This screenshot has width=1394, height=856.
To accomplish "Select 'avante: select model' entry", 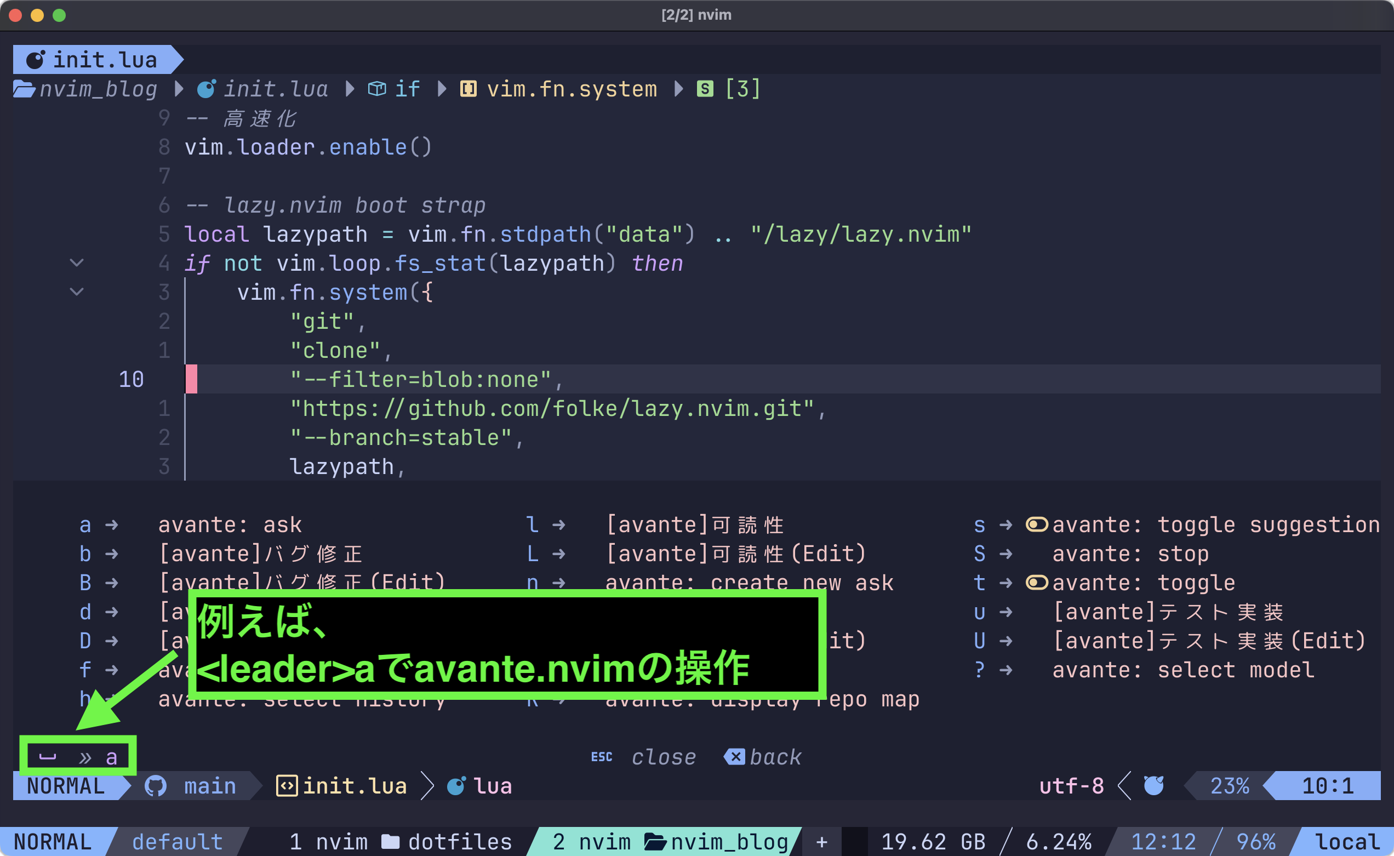I will coord(1184,670).
